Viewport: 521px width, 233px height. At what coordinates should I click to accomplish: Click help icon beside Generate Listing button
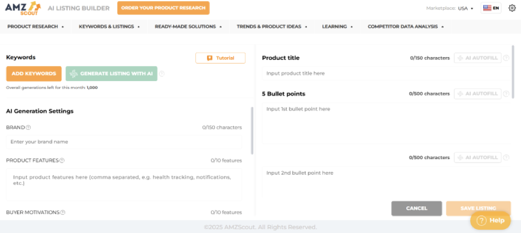pos(162,74)
